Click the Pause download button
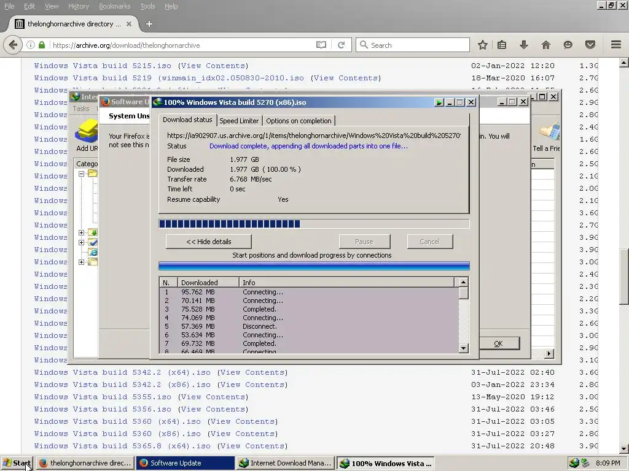This screenshot has height=471, width=629. tap(364, 242)
